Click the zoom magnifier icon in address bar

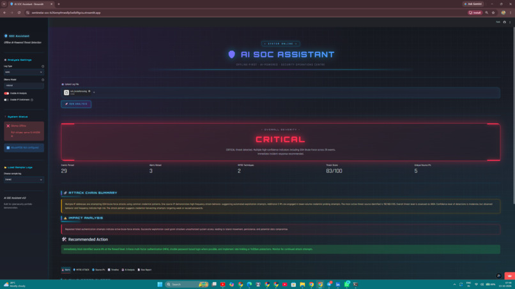(487, 13)
